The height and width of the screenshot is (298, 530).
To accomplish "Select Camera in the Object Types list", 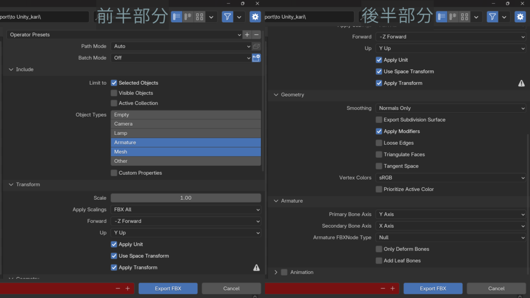I will point(185,124).
